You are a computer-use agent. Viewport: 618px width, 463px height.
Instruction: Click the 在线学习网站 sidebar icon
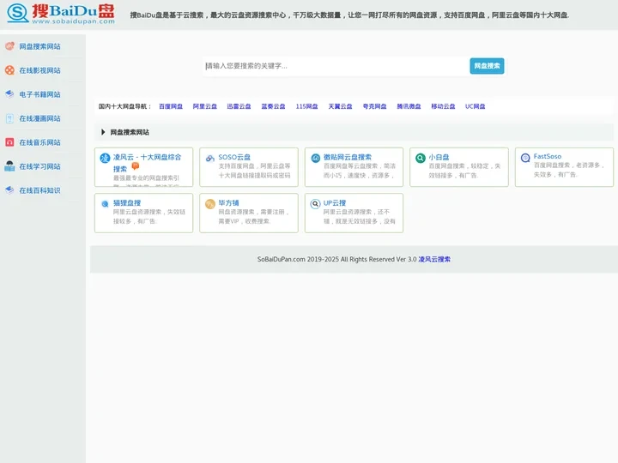click(9, 166)
